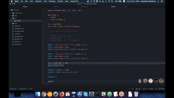Open the Atom menu
The width and height of the screenshot is (174, 98).
click(x=17, y=1)
